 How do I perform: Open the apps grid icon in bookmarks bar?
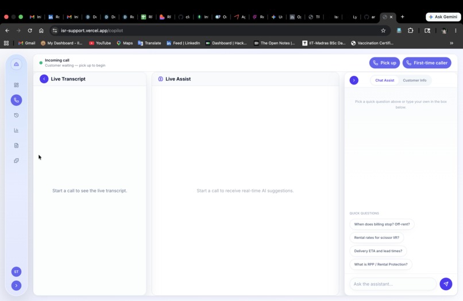tap(6, 43)
